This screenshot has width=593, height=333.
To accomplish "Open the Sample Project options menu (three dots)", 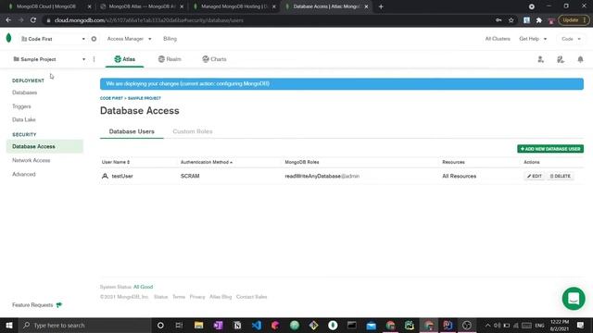I will [95, 59].
